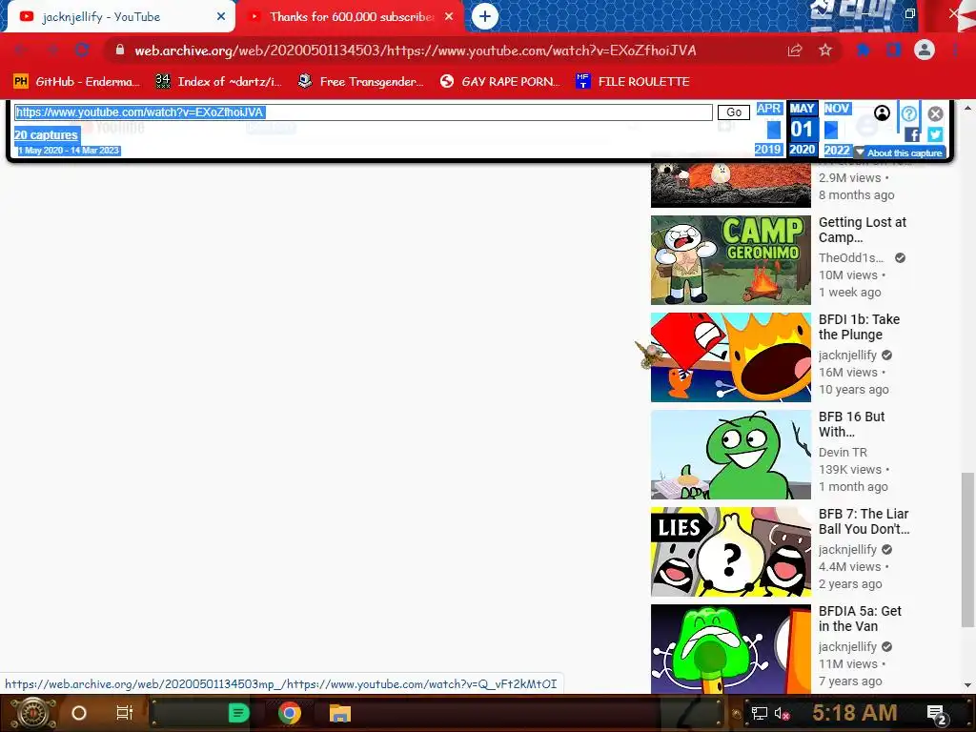Click the scrollbar down arrow
The width and height of the screenshot is (976, 732).
coord(967,685)
